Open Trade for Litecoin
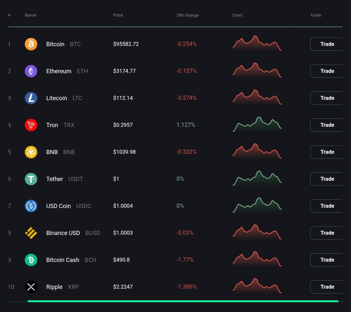This screenshot has height=312, width=351. [x=326, y=98]
